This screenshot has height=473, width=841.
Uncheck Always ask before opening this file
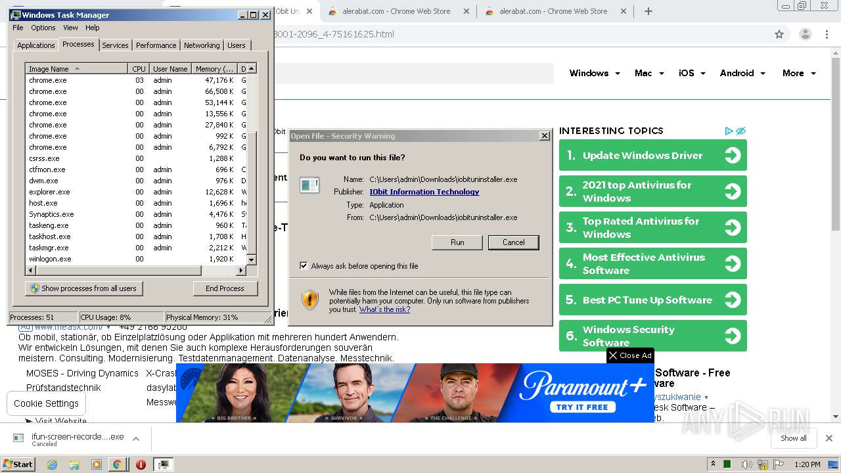[x=304, y=265]
